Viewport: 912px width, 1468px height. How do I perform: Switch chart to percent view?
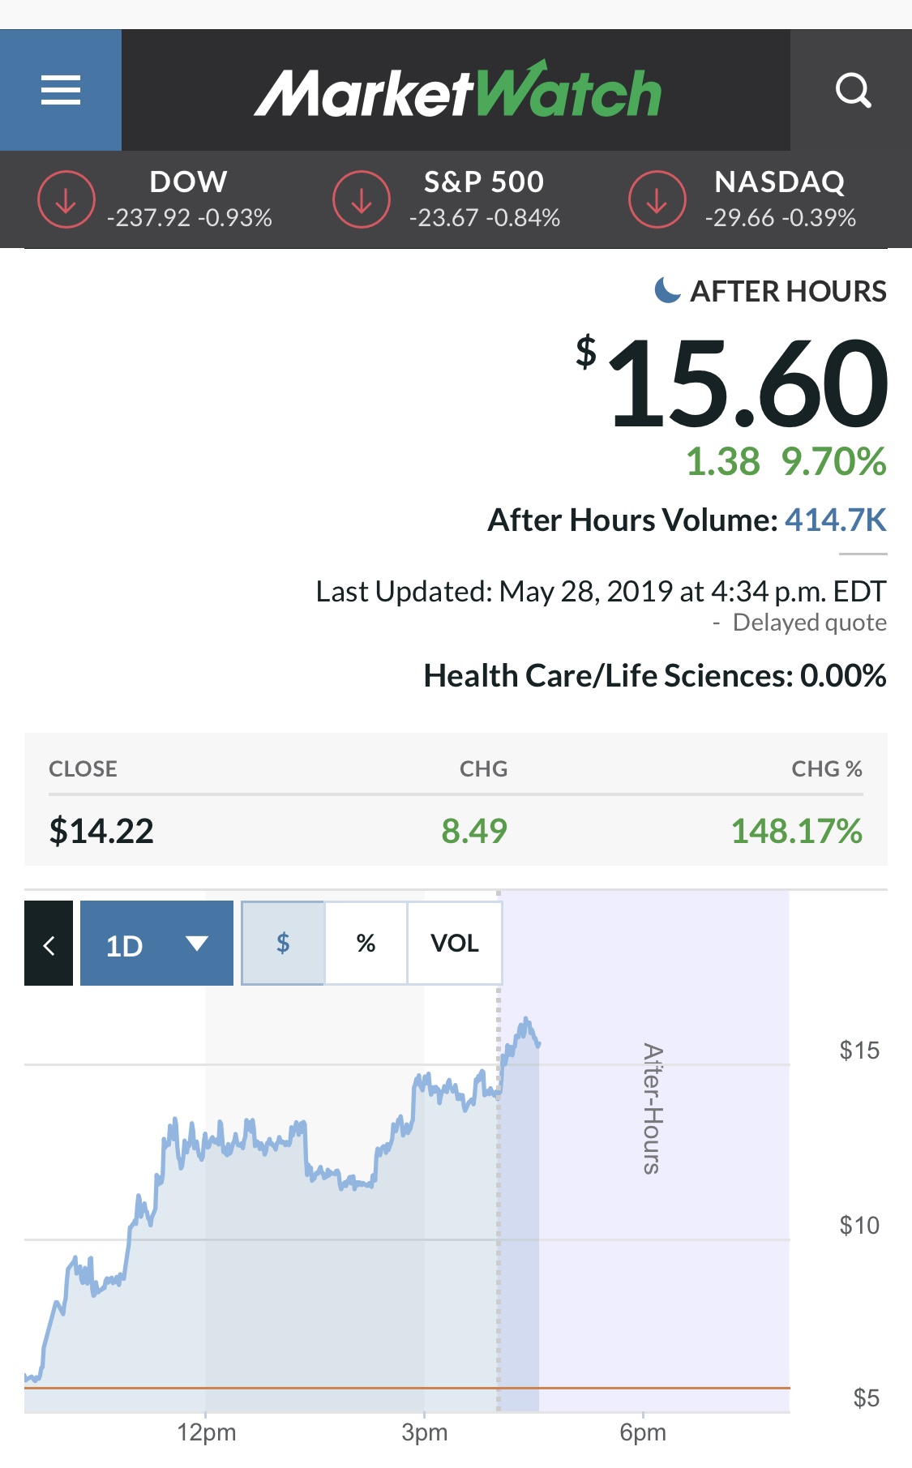coord(366,943)
